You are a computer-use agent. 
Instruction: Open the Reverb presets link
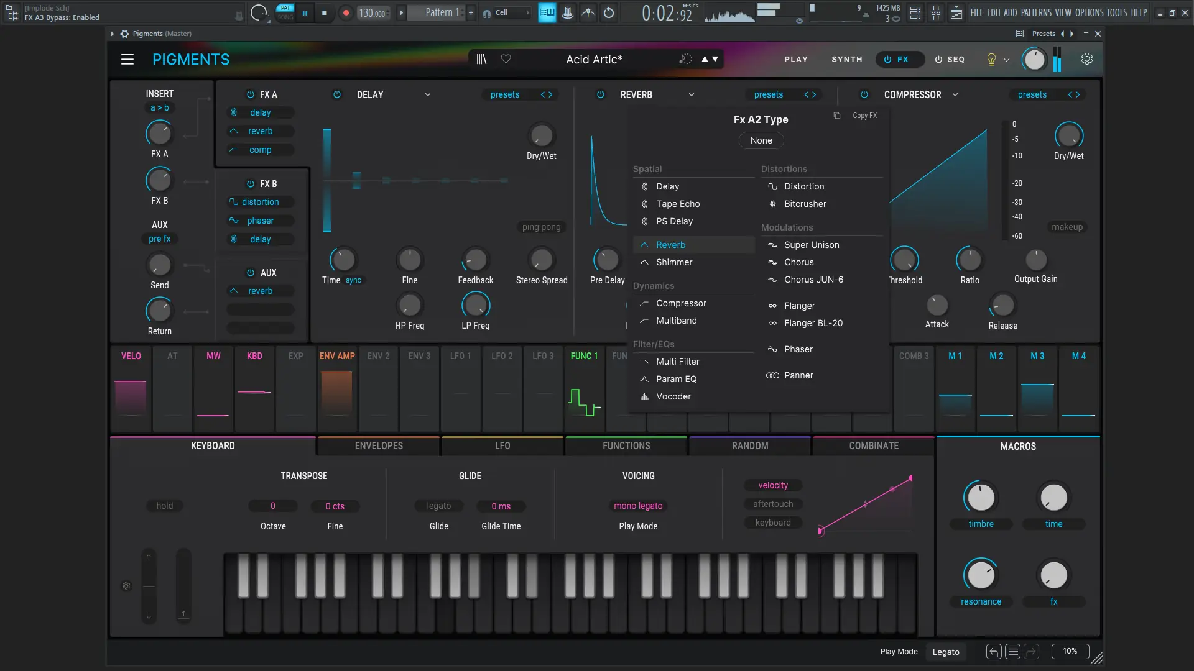(768, 94)
